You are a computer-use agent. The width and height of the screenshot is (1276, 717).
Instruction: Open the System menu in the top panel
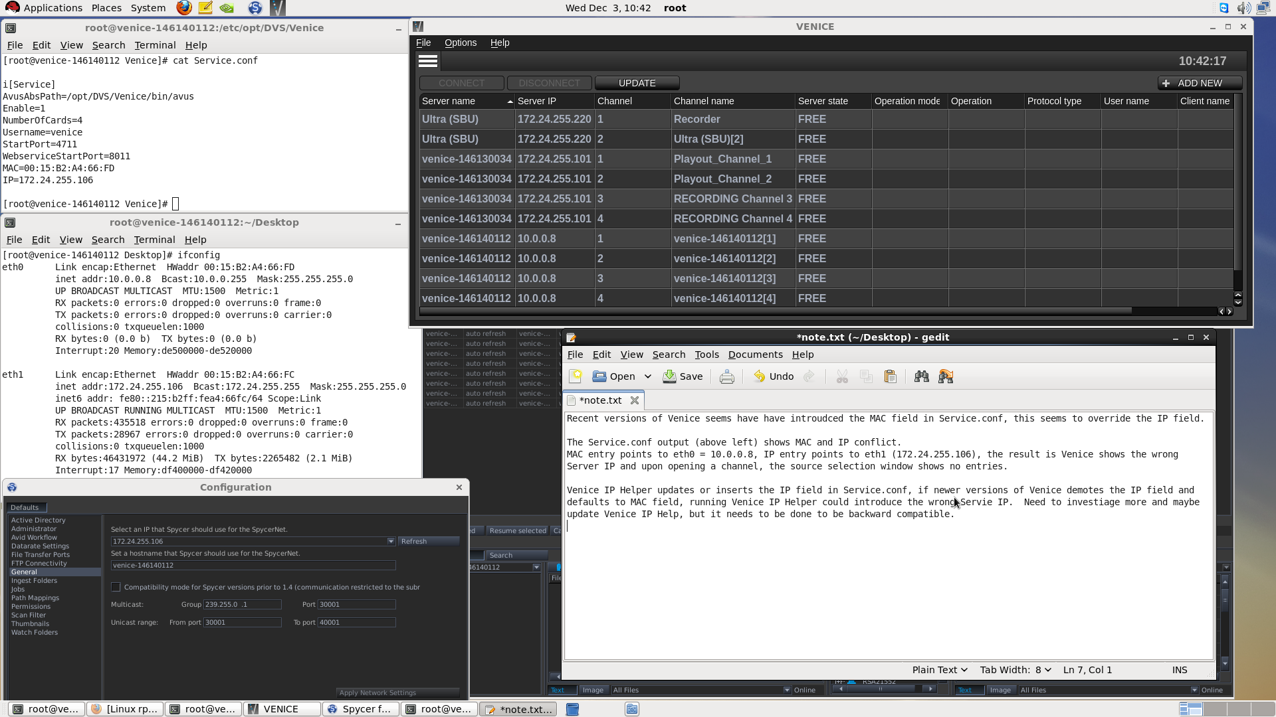click(x=148, y=8)
